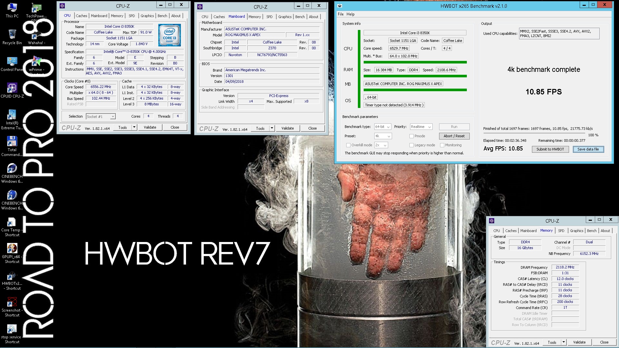
Task: Click Core Speed value field in CPU-Z
Action: [x=101, y=87]
